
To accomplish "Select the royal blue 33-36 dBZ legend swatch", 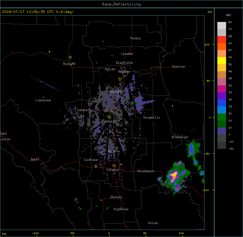I will (x=222, y=103).
